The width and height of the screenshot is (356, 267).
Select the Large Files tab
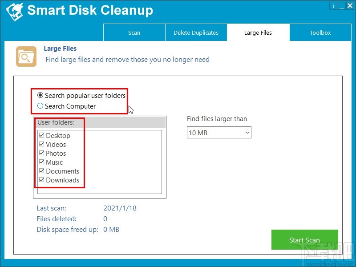(258, 32)
